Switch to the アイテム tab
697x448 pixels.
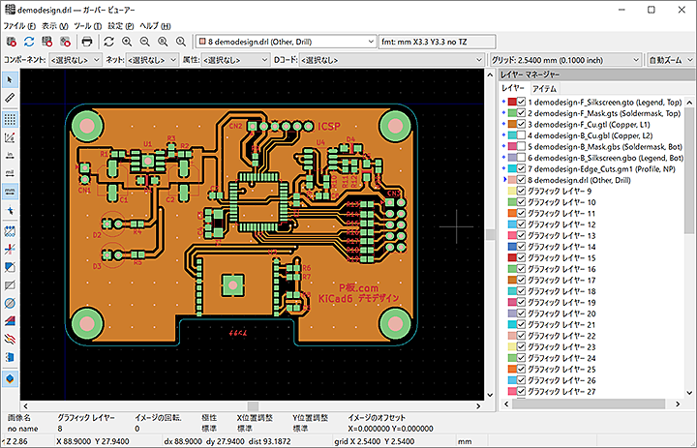click(x=543, y=88)
